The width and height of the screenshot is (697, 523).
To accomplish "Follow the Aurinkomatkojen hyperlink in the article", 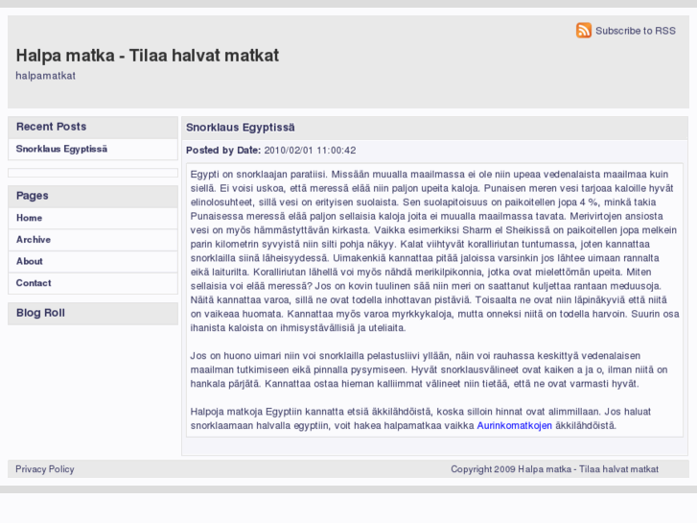I will [514, 425].
